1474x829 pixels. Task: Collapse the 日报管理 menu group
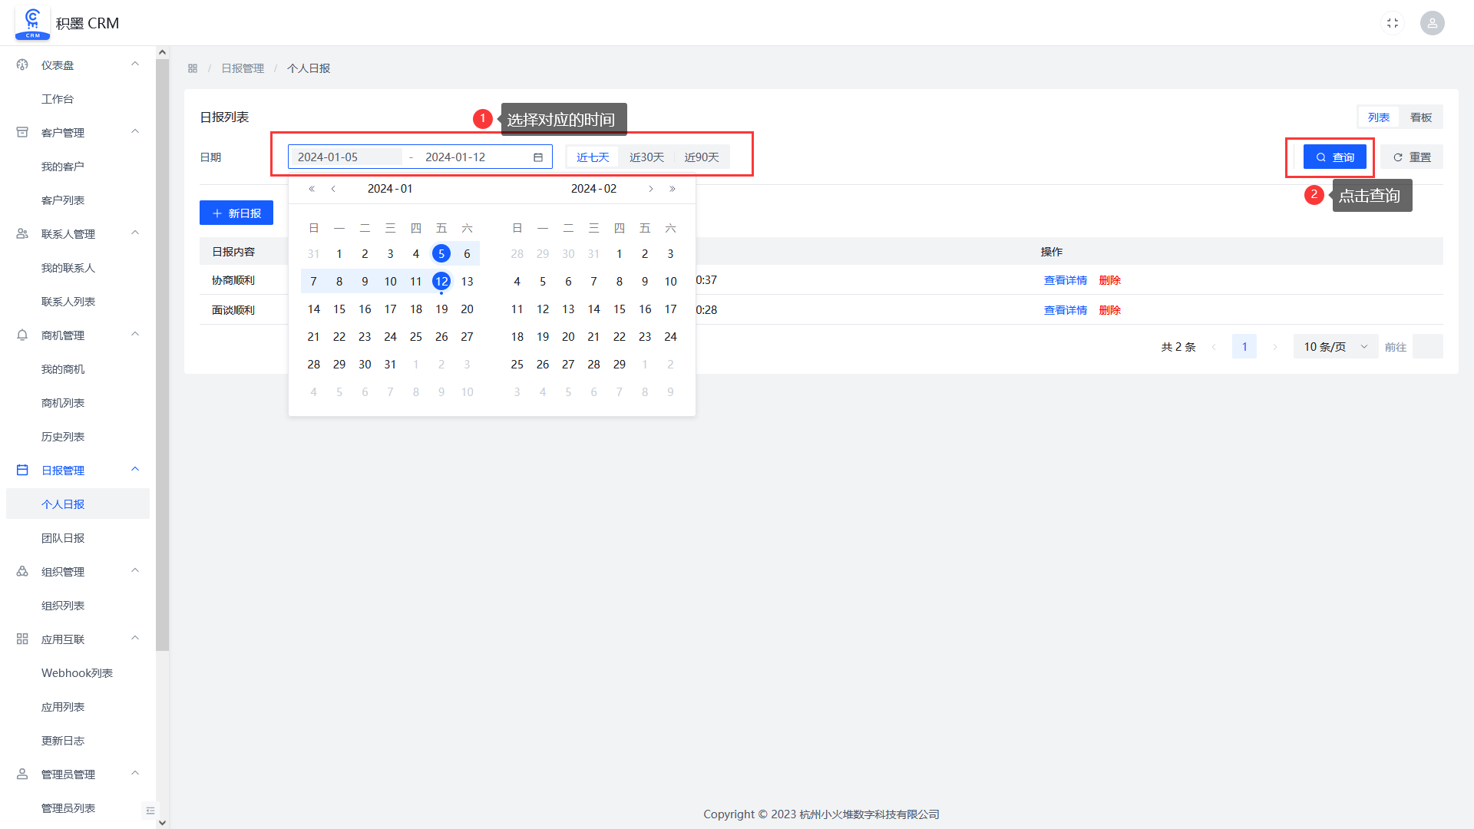(x=135, y=470)
